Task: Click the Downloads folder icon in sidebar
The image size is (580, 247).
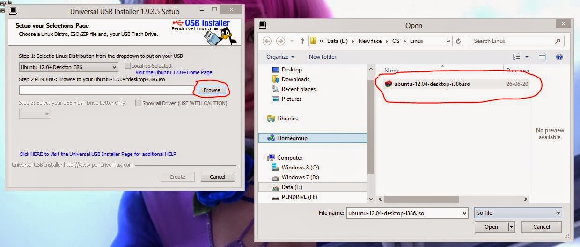Action: (x=276, y=79)
